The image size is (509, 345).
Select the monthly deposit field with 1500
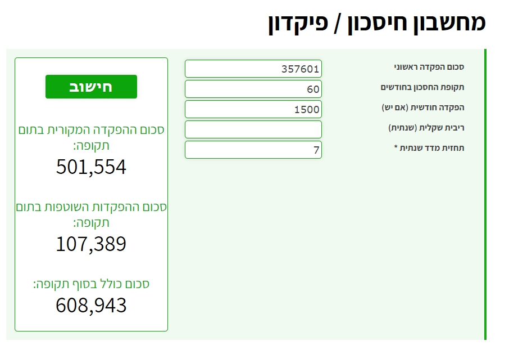tap(253, 109)
